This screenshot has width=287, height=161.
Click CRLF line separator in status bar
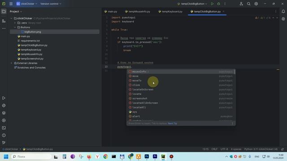tap(214, 149)
